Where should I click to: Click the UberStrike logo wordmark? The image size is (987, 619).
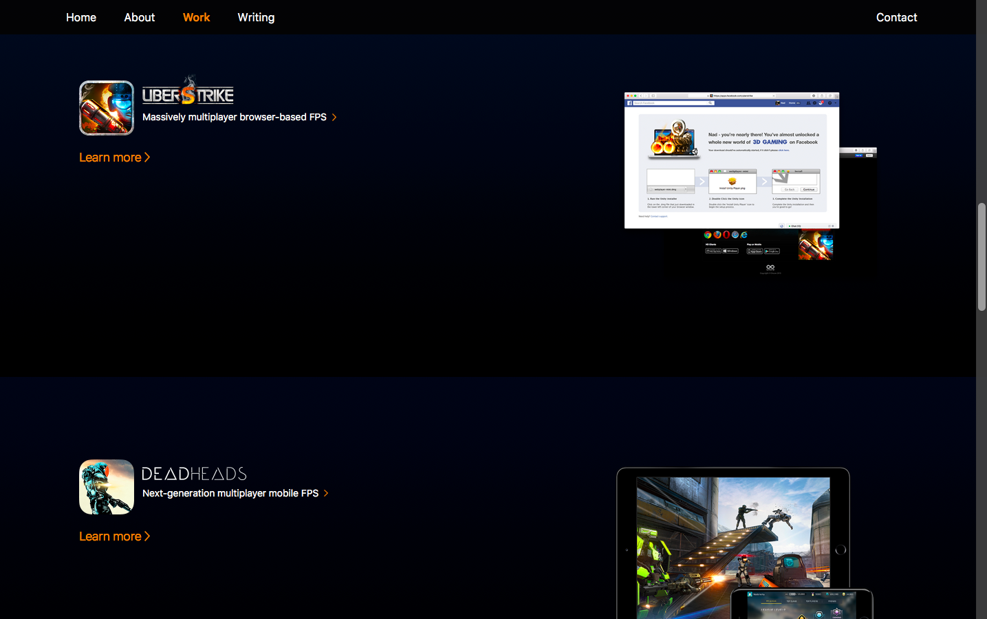click(x=188, y=93)
